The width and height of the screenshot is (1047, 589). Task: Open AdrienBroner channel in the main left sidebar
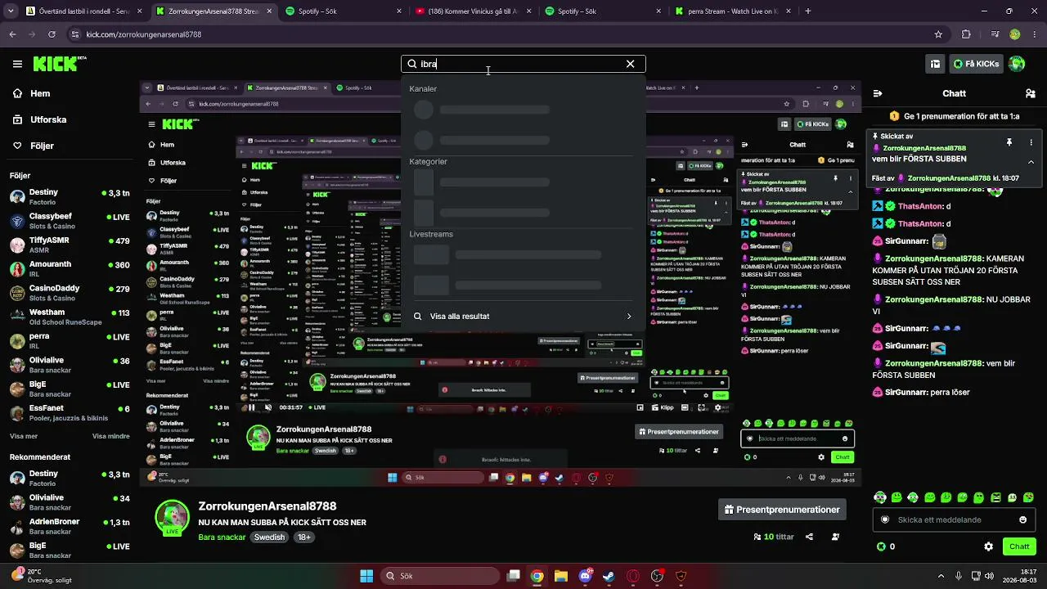(x=70, y=526)
